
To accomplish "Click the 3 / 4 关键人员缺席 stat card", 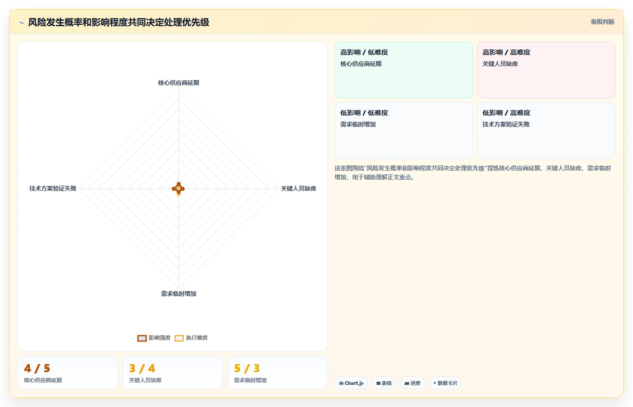I will [x=173, y=373].
